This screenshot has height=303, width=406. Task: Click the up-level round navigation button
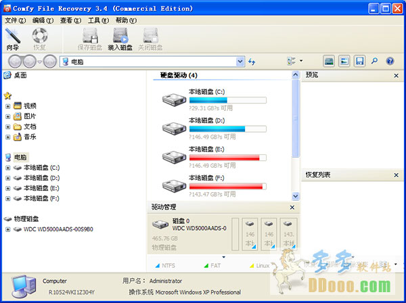pos(50,62)
